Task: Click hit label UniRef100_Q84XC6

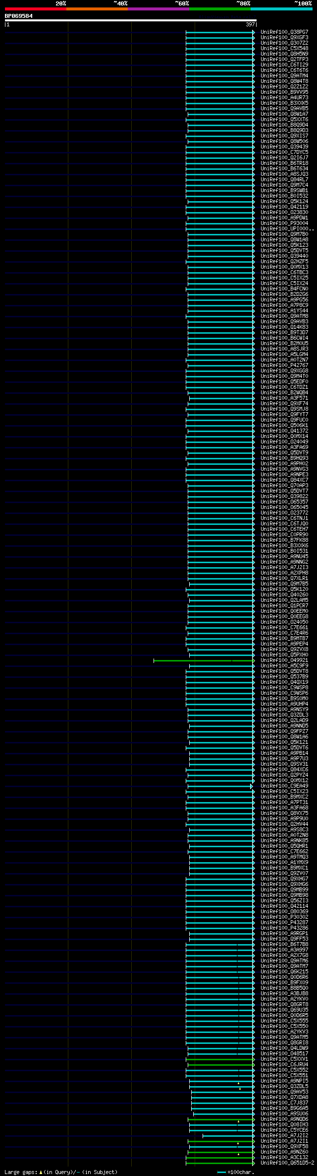Action: click(x=284, y=769)
